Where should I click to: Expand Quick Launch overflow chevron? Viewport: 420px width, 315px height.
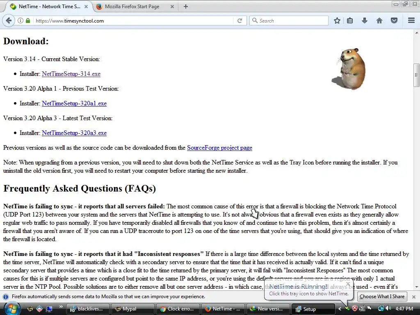coord(61,307)
